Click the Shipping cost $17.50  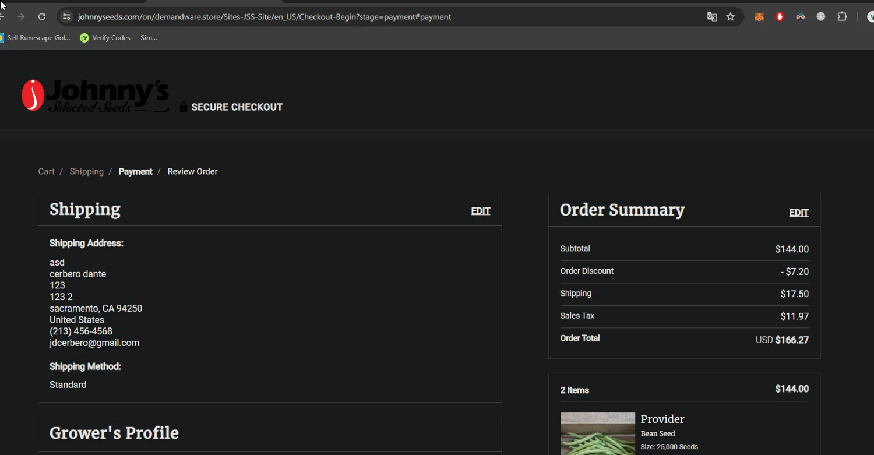795,294
